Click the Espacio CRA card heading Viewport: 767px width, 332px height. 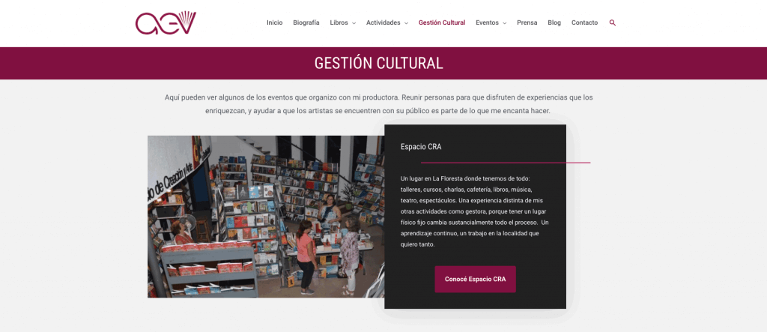point(421,146)
